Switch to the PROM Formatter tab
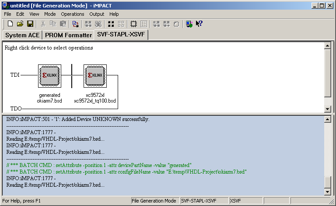The width and height of the screenshot is (336, 206). point(68,35)
